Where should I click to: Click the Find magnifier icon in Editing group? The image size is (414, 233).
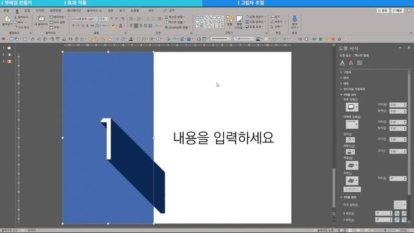tap(272, 17)
